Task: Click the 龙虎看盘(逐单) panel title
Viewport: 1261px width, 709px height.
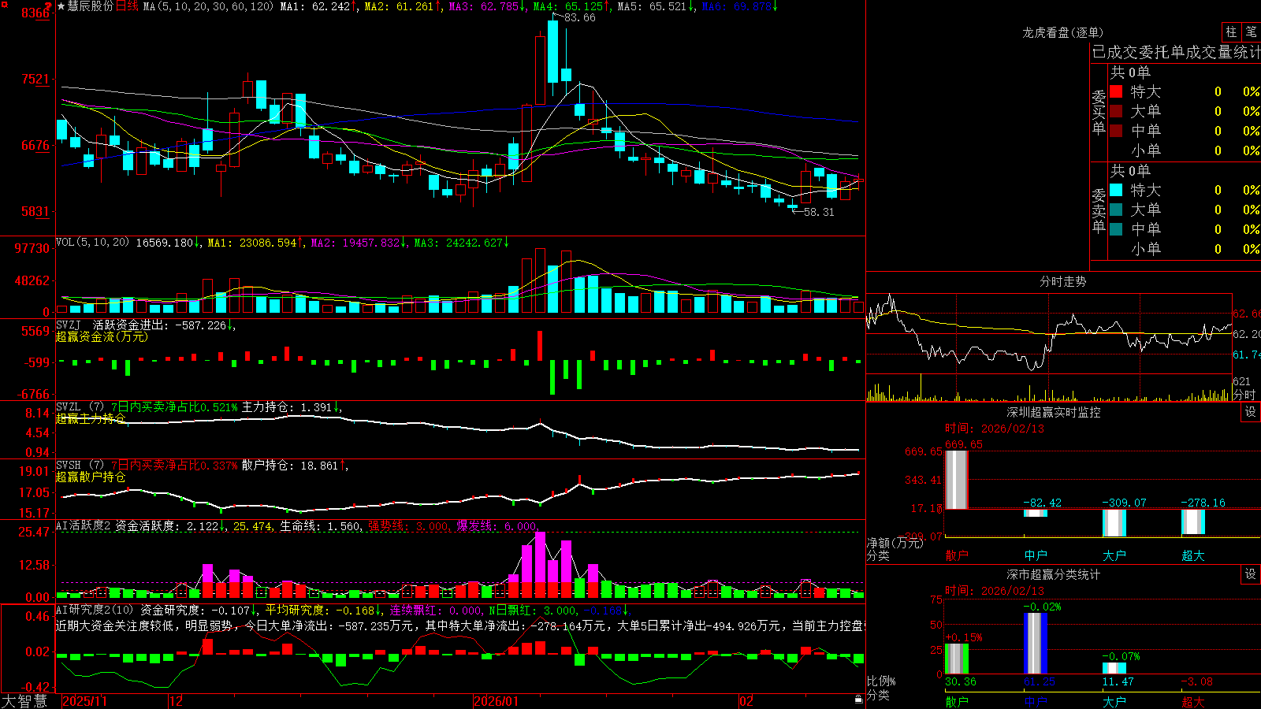Action: pos(1062,32)
